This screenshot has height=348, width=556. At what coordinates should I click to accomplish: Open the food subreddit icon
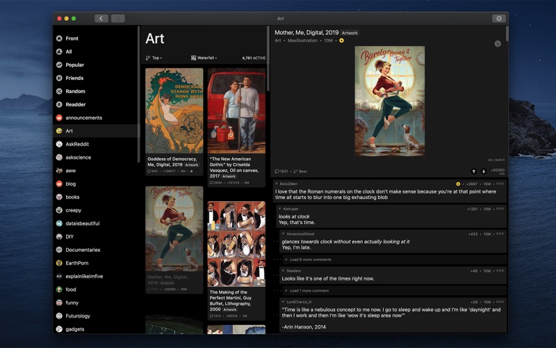point(59,290)
